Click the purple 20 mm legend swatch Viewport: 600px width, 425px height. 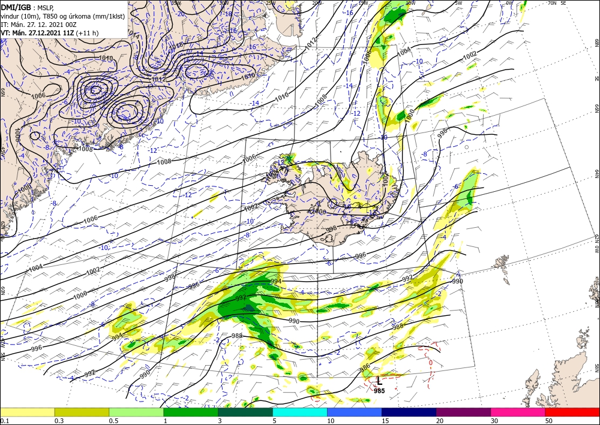click(x=463, y=412)
